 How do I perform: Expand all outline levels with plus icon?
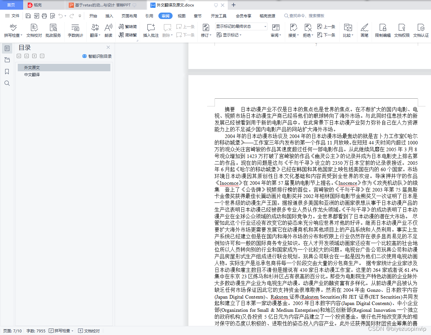(35, 56)
